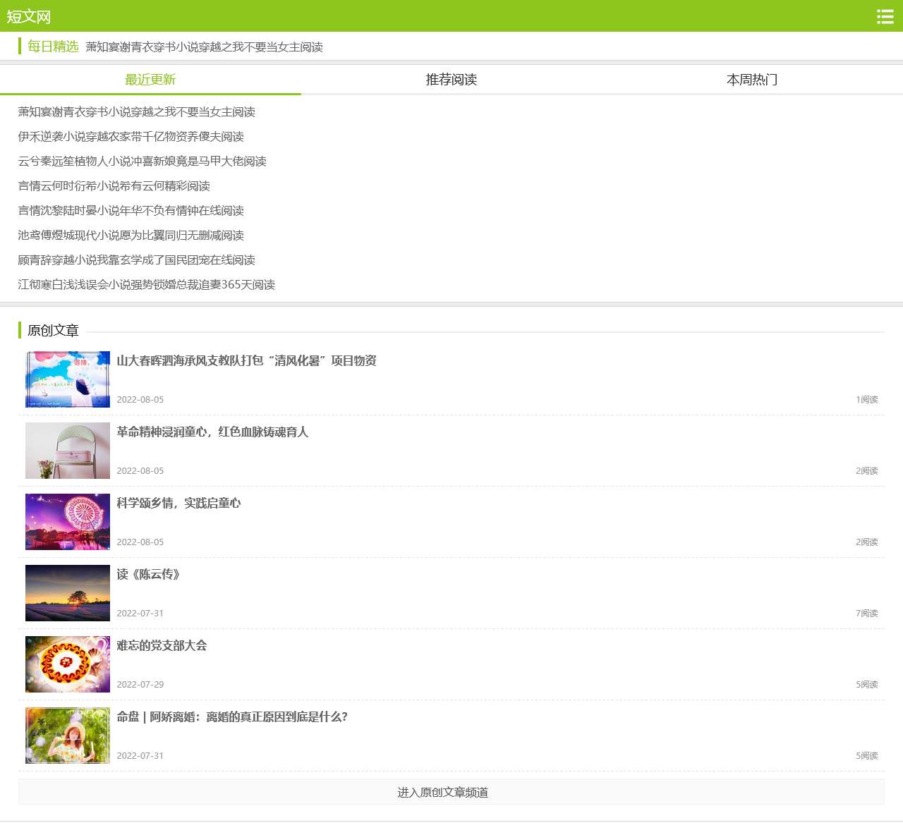Image resolution: width=903 pixels, height=823 pixels.
Task: Switch to the 推荐阅读 tab
Action: pos(451,80)
